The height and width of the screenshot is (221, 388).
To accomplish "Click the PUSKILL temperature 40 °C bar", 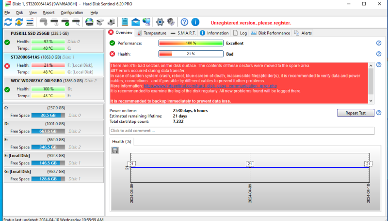I will tap(48, 48).
